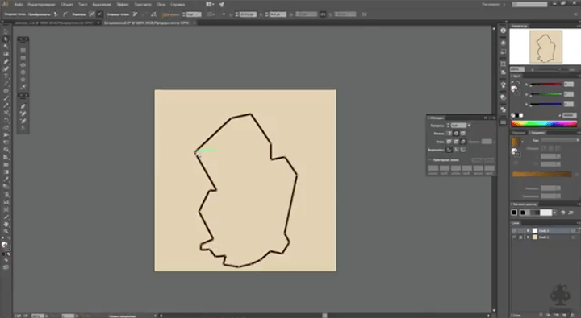Open the Файл menu
The height and width of the screenshot is (318, 581).
18,5
